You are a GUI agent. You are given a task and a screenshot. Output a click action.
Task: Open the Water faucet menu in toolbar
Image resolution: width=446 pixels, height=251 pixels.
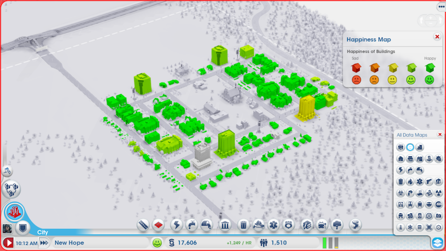(x=192, y=225)
